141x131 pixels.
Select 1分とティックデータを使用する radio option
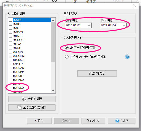coord(67,57)
